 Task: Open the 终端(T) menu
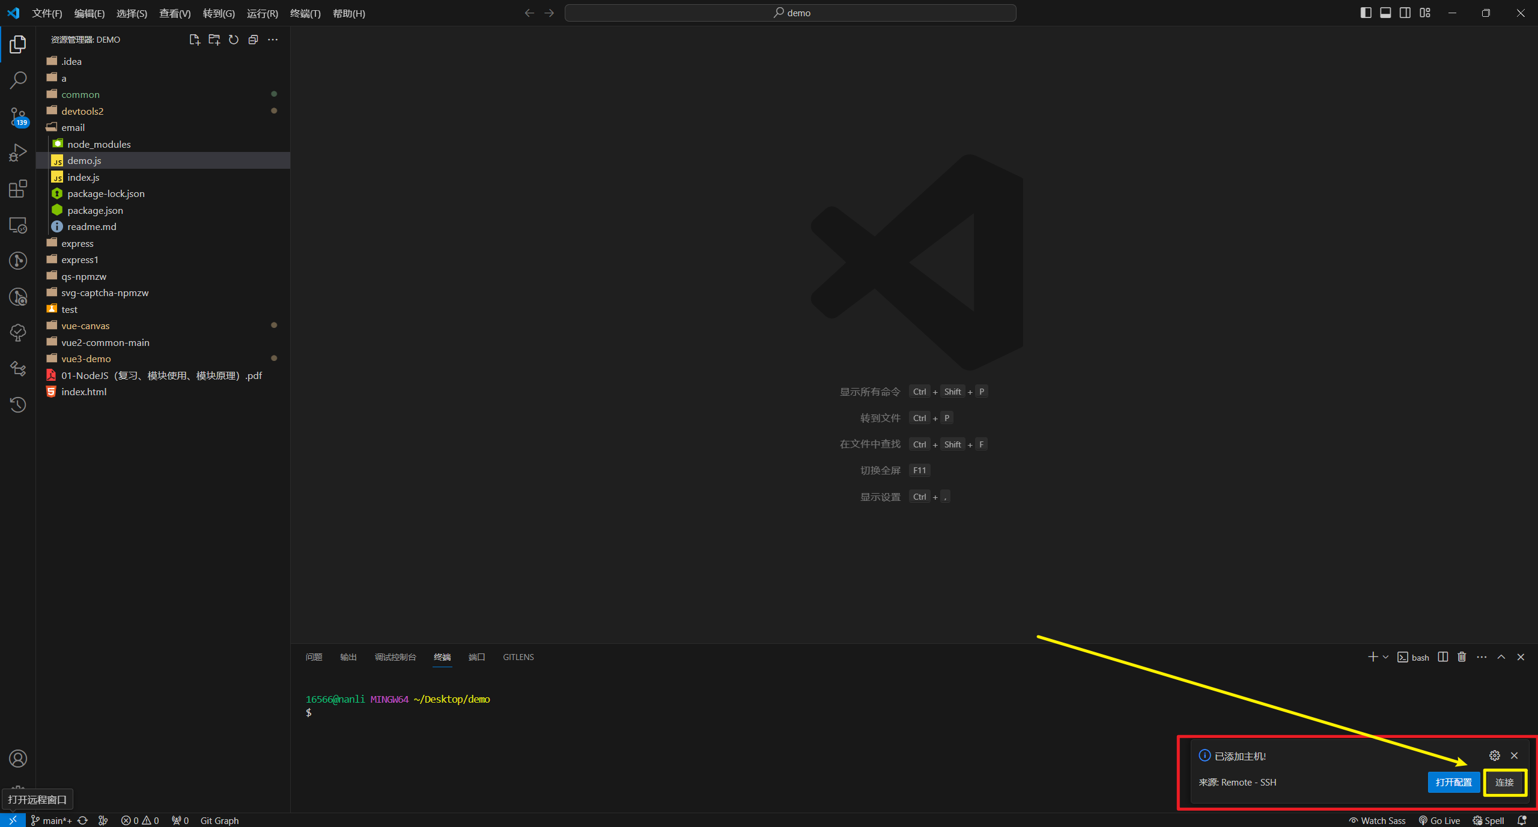click(x=305, y=13)
